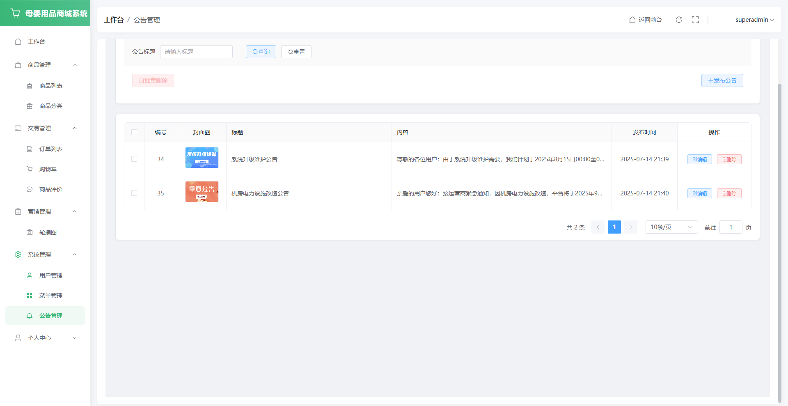Click the cart icon for 购物车

[30, 169]
